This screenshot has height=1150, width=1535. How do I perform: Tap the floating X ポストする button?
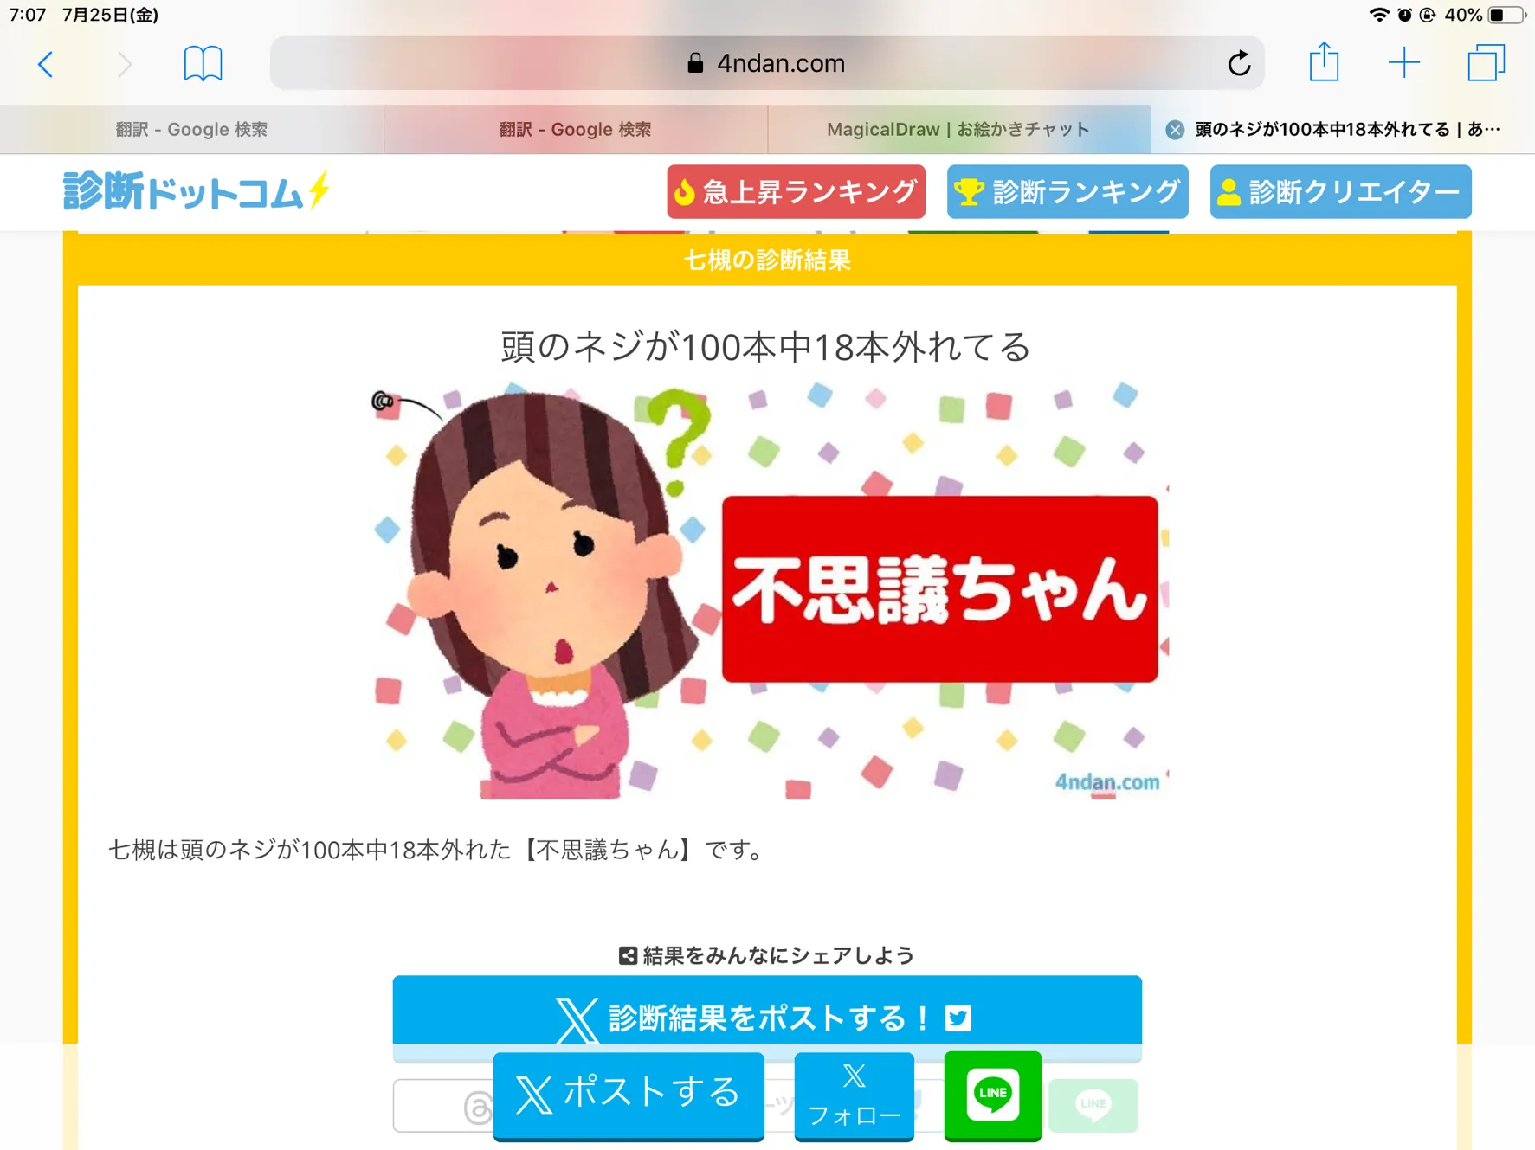point(629,1095)
